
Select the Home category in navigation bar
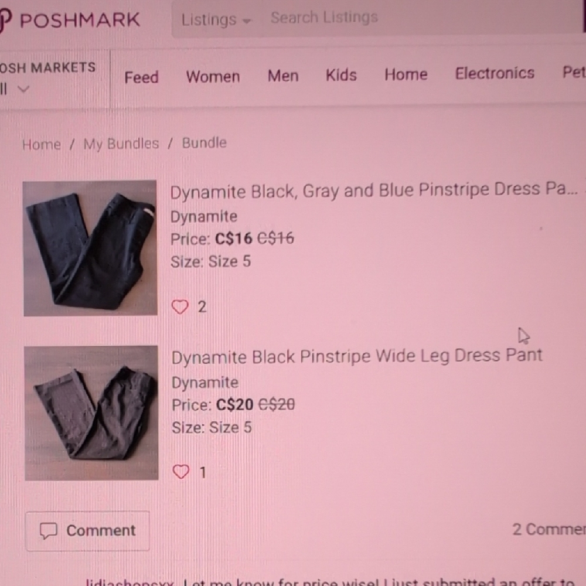tap(406, 74)
